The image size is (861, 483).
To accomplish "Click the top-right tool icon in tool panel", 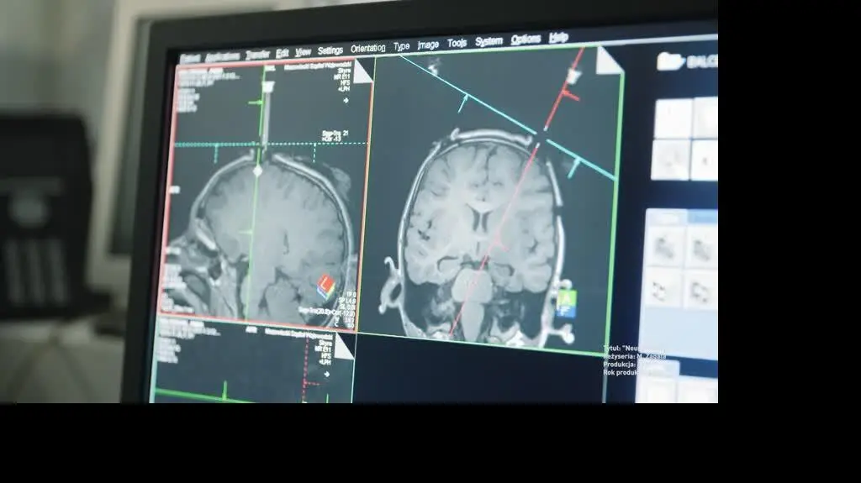I will pos(701,248).
